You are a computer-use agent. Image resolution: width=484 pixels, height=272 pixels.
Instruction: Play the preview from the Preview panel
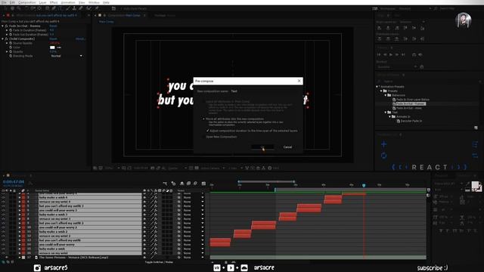391,54
